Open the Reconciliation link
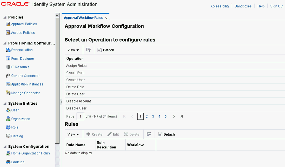 click(x=22, y=50)
